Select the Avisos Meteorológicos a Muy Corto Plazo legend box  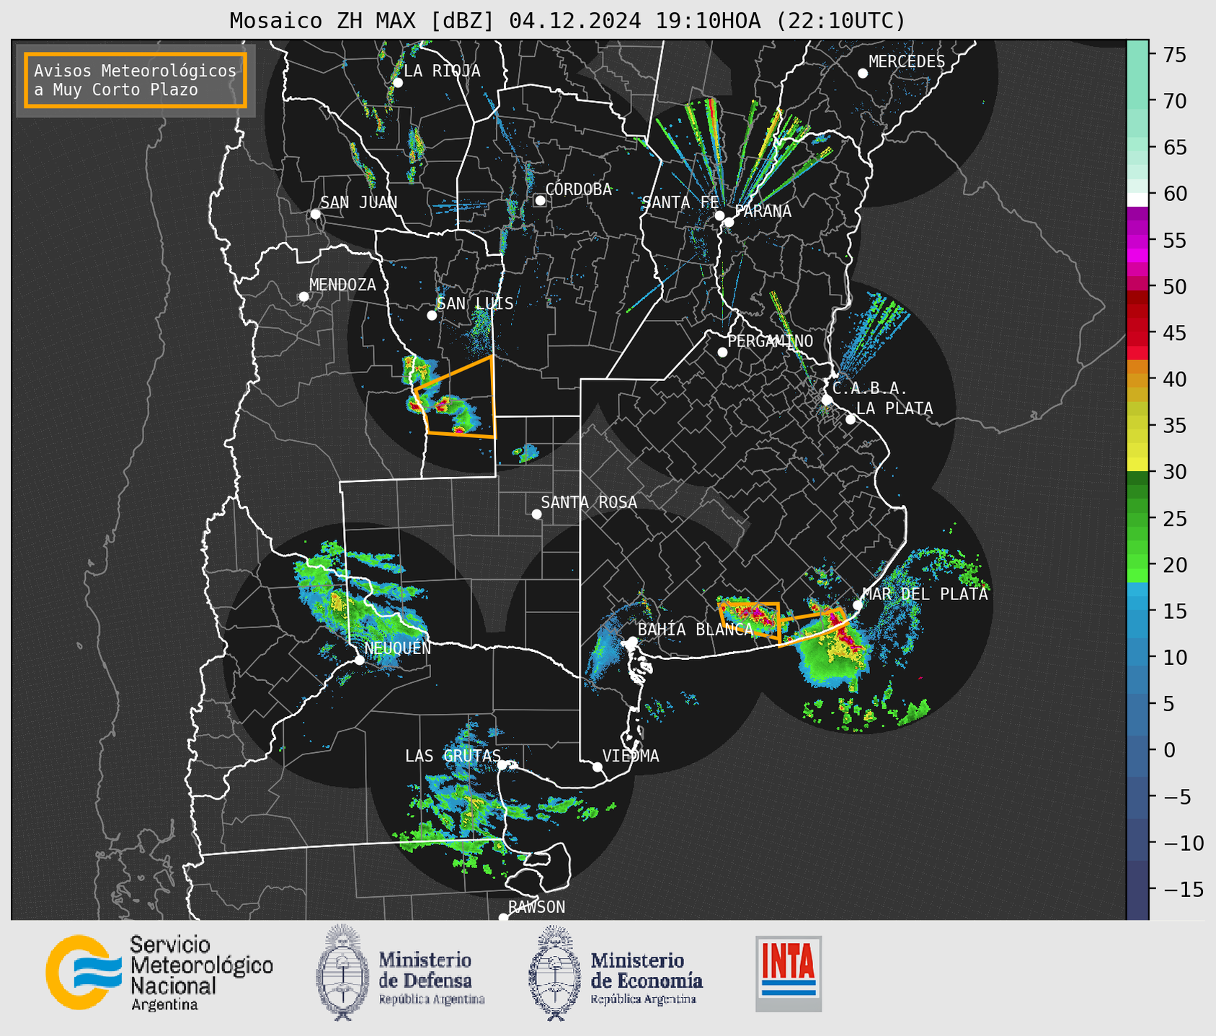point(136,80)
